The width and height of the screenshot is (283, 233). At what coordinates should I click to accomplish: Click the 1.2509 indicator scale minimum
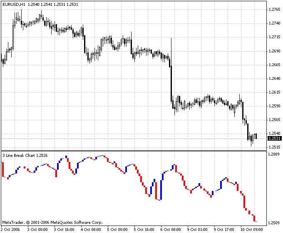click(x=274, y=223)
